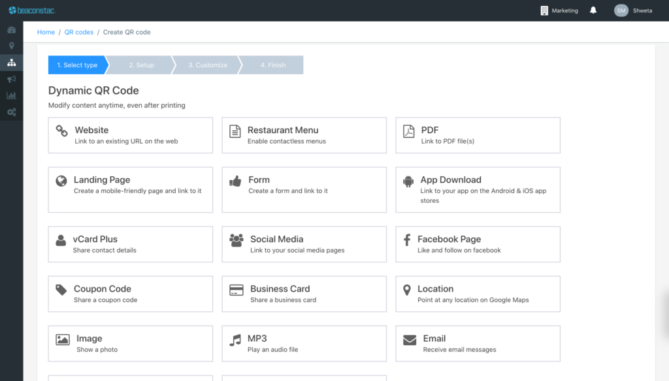
Task: Click 'Create a mobile-friendly page and link to it'
Action: (x=137, y=190)
